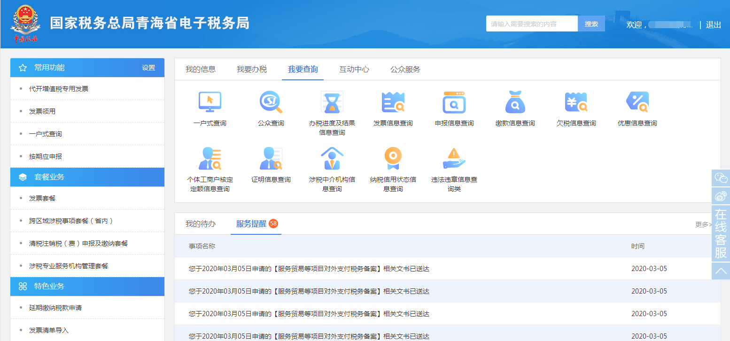Open 设置 for 常用功能 panel
The width and height of the screenshot is (730, 341).
[148, 68]
